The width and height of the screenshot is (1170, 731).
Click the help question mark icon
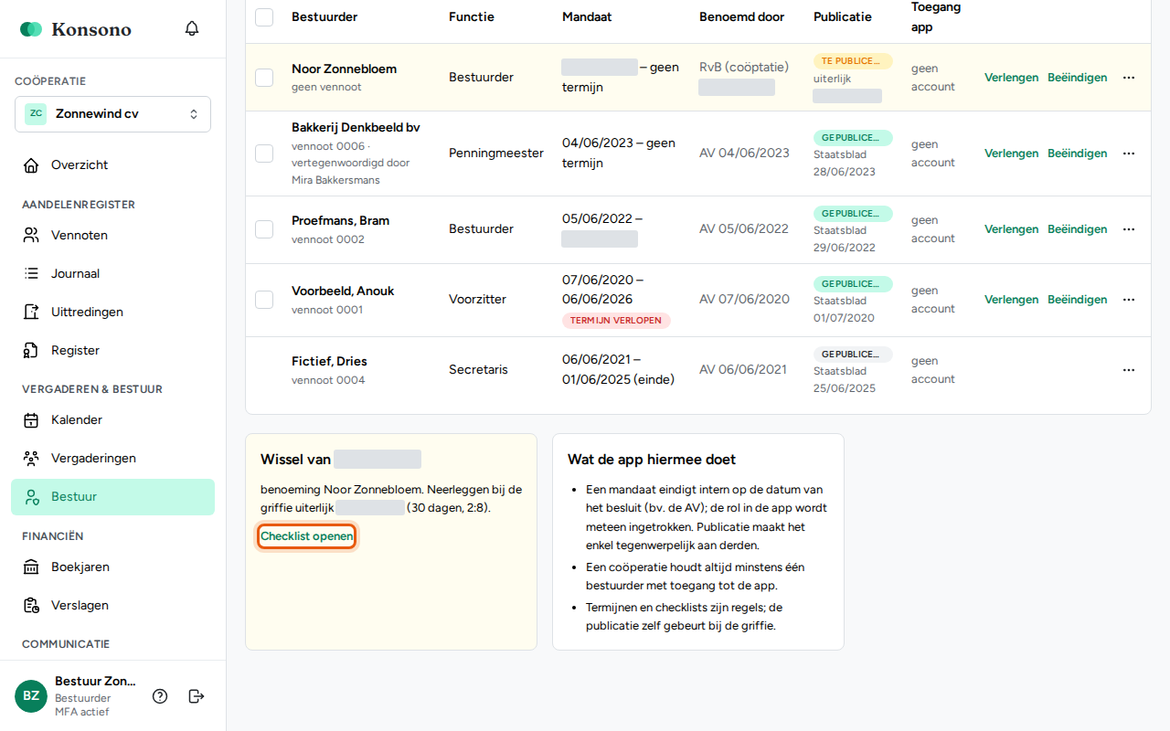pyautogui.click(x=160, y=696)
